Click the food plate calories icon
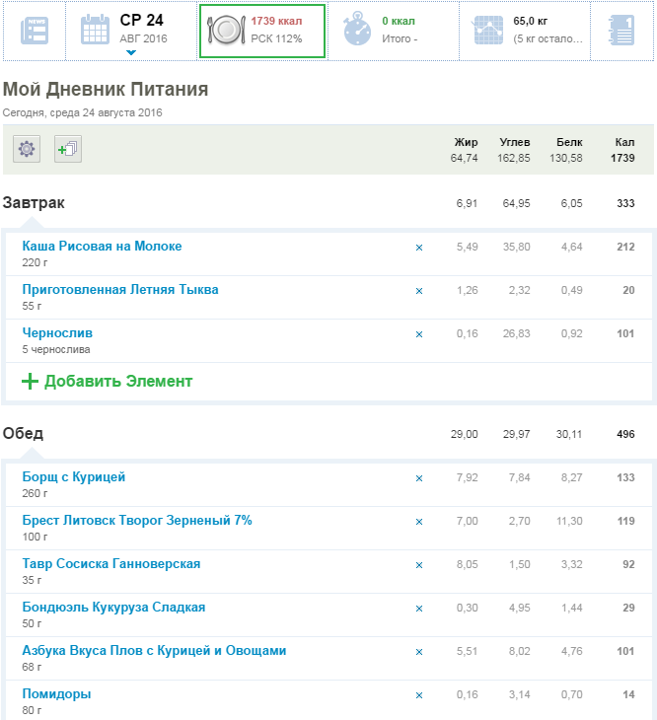Image resolution: width=657 pixels, height=720 pixels. pos(223,31)
